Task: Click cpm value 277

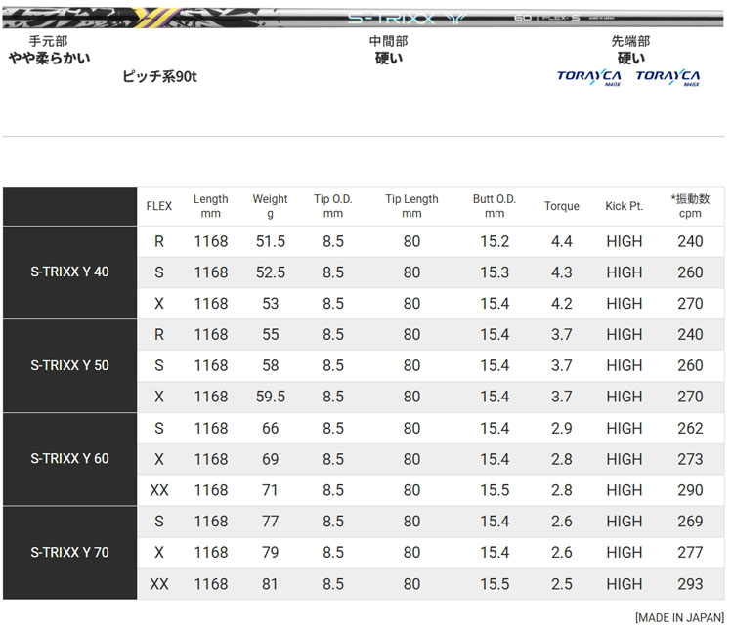Action: click(690, 552)
